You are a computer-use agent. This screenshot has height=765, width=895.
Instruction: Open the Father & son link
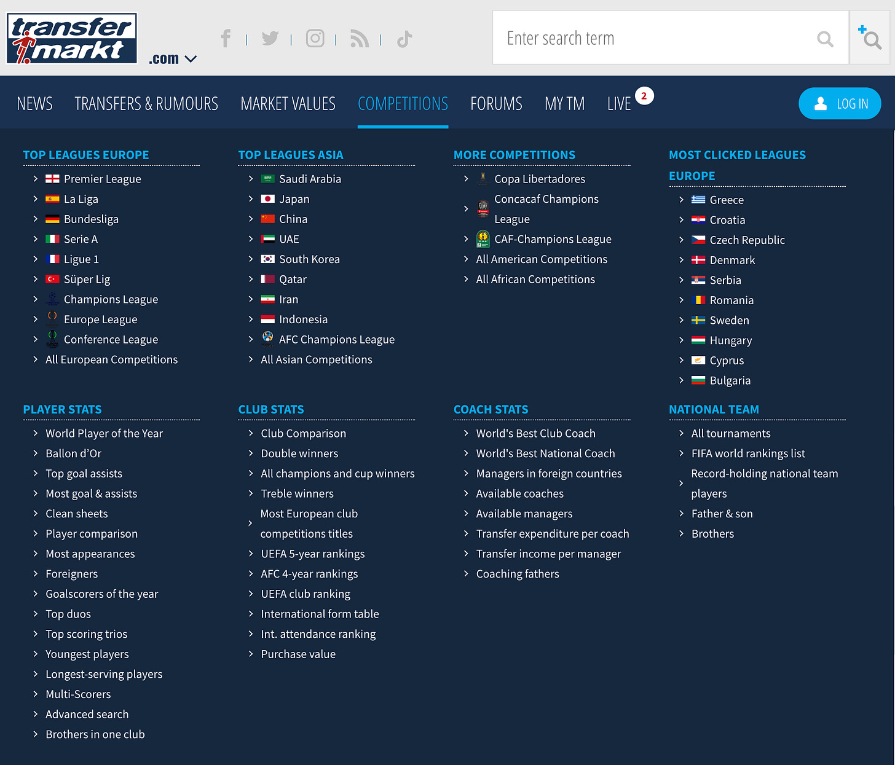click(722, 514)
